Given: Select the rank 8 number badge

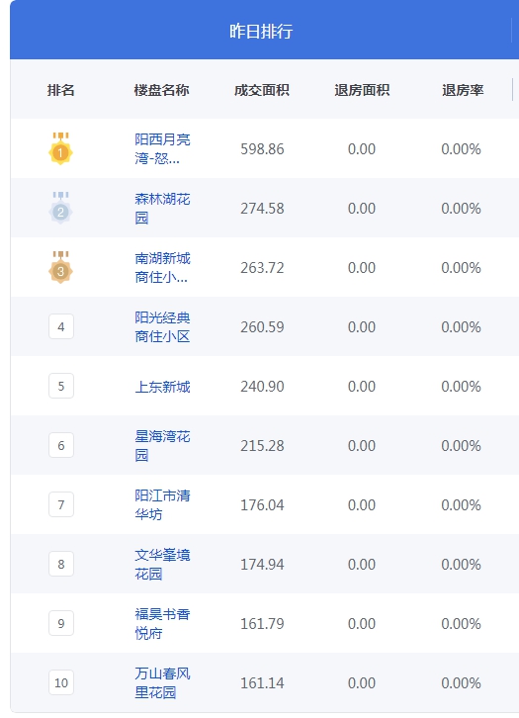Looking at the screenshot, I should (61, 564).
